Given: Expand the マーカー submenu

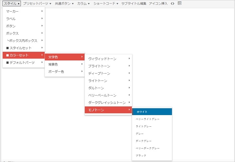Looking at the screenshot, I should pyautogui.click(x=24, y=11).
